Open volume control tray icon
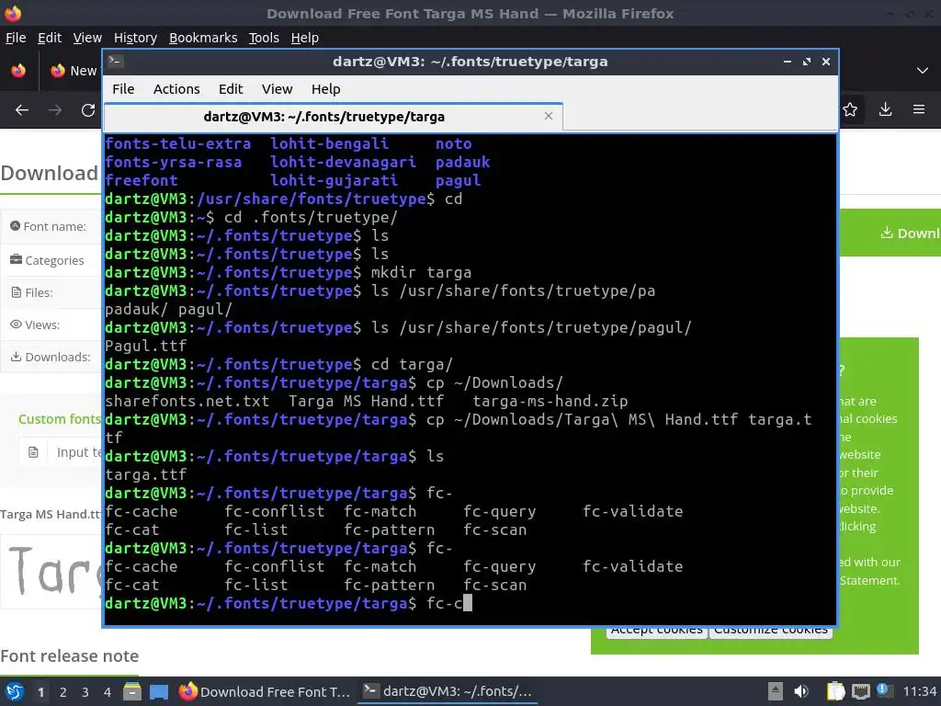941x706 pixels. coord(801,691)
